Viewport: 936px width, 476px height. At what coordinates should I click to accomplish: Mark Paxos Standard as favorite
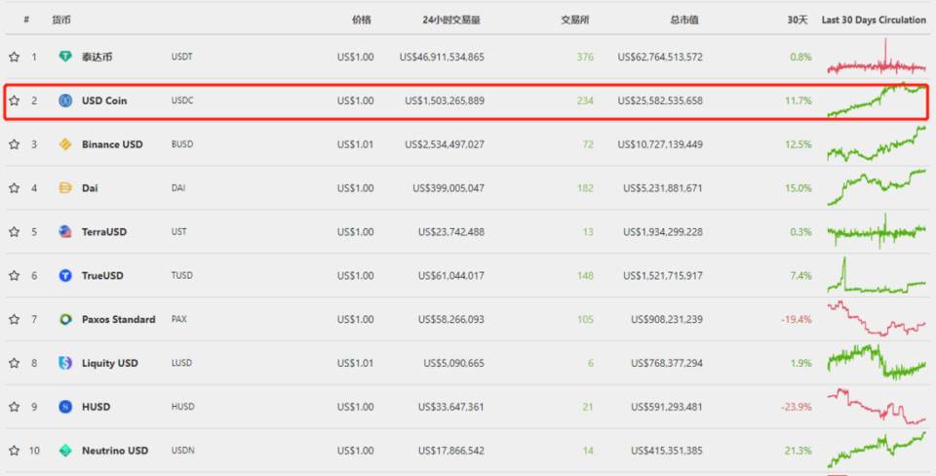tap(15, 319)
